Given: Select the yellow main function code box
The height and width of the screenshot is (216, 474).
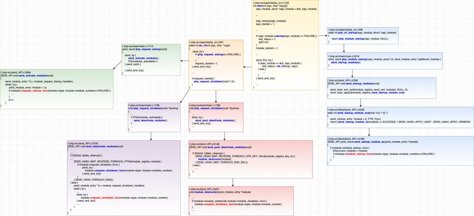Looking at the screenshot, I should 285,26.
